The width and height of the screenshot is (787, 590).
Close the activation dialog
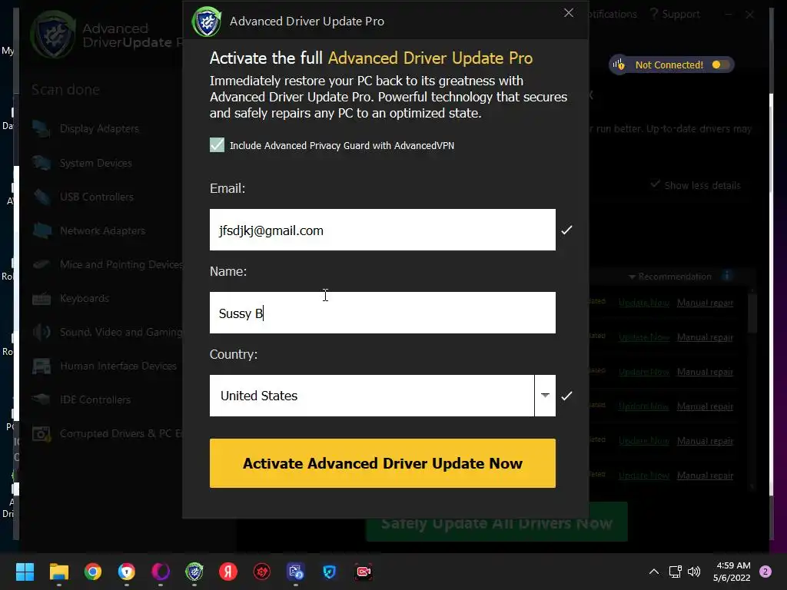click(x=568, y=13)
